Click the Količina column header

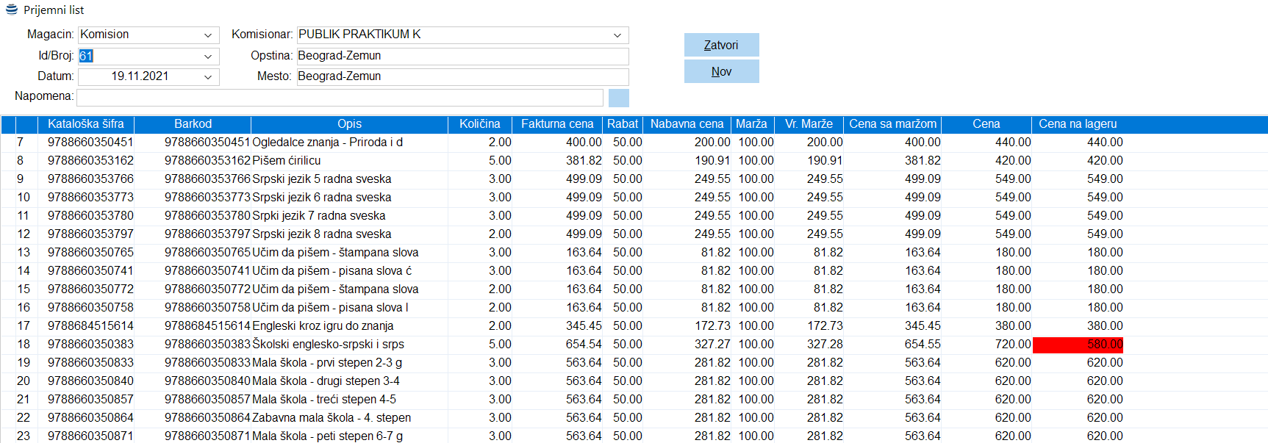[479, 124]
